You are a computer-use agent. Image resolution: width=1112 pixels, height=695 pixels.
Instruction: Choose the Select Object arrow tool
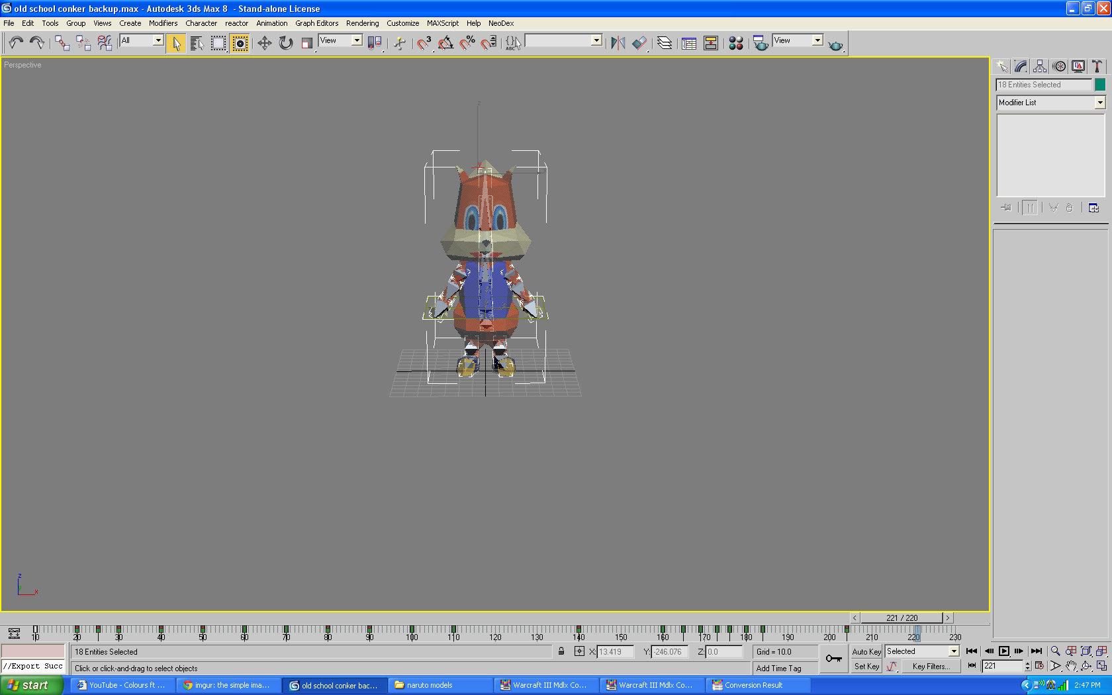pyautogui.click(x=176, y=43)
